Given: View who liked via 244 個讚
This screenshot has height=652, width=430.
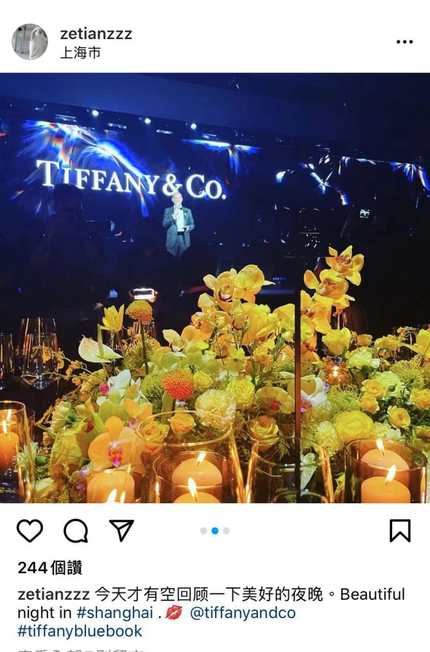Looking at the screenshot, I should (50, 568).
